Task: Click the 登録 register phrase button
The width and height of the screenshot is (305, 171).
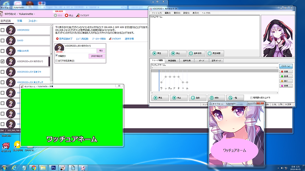Action: [197, 98]
